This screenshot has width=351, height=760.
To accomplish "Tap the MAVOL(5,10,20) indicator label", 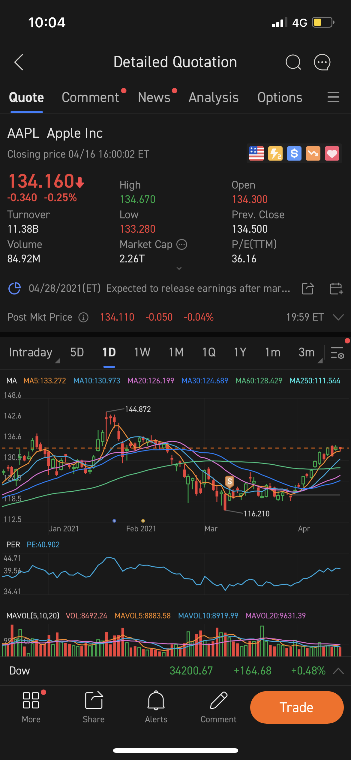I will coord(33,616).
